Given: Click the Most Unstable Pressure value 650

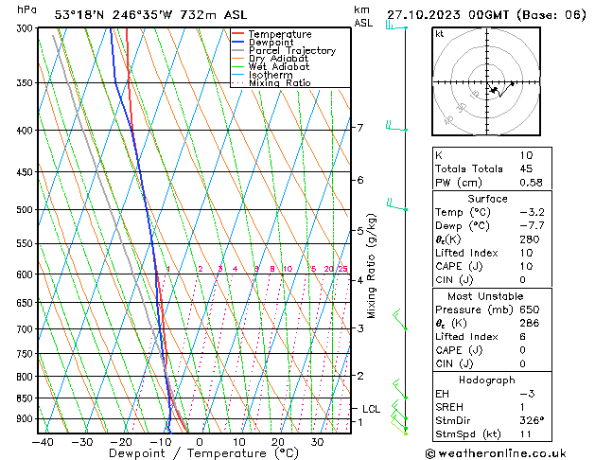Looking at the screenshot, I should [x=530, y=310].
